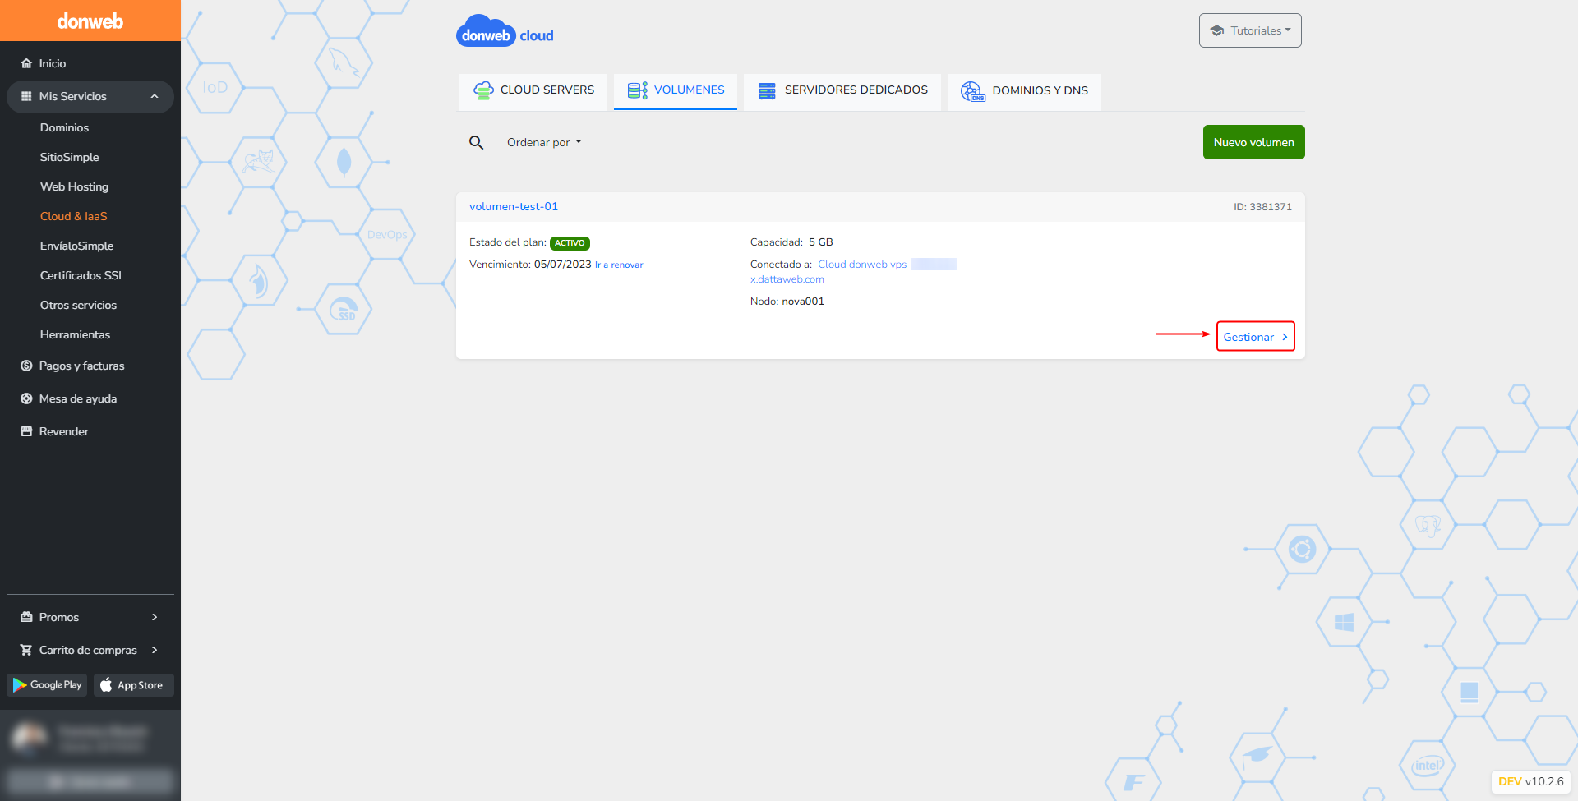Viewport: 1578px width, 801px height.
Task: Click the Revender store icon
Action: (x=26, y=431)
